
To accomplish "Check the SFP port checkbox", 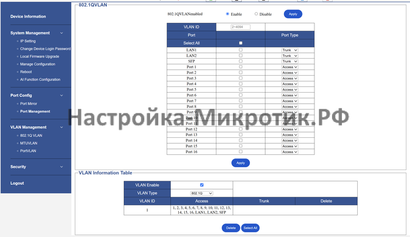I will point(240,61).
